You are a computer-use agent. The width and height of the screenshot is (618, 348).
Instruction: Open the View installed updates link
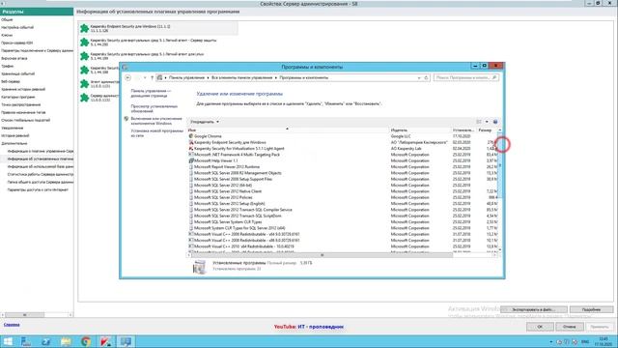click(154, 108)
